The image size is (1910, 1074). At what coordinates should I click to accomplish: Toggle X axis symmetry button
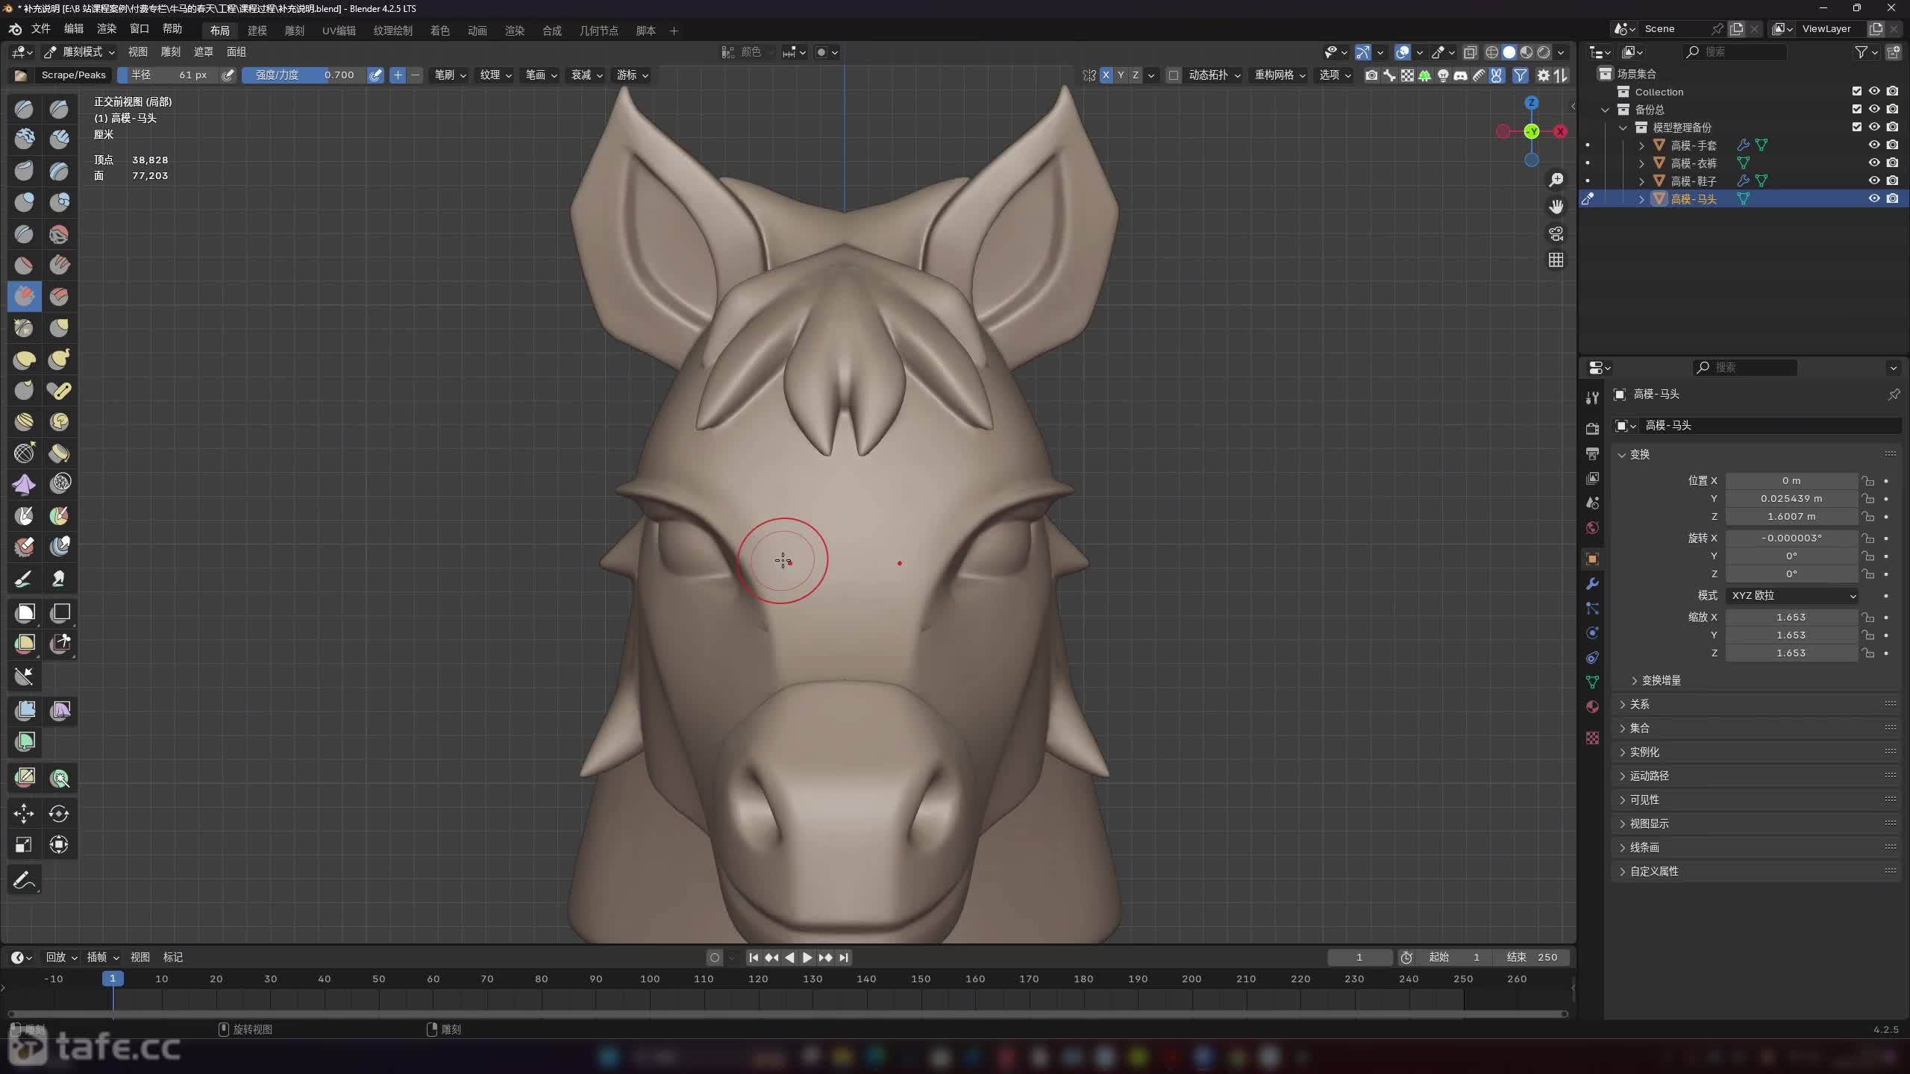(x=1106, y=75)
